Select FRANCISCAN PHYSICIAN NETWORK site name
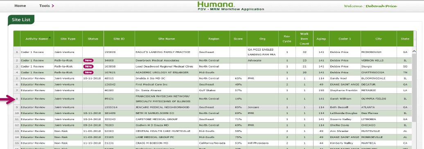The width and height of the screenshot is (424, 149). pos(163,99)
